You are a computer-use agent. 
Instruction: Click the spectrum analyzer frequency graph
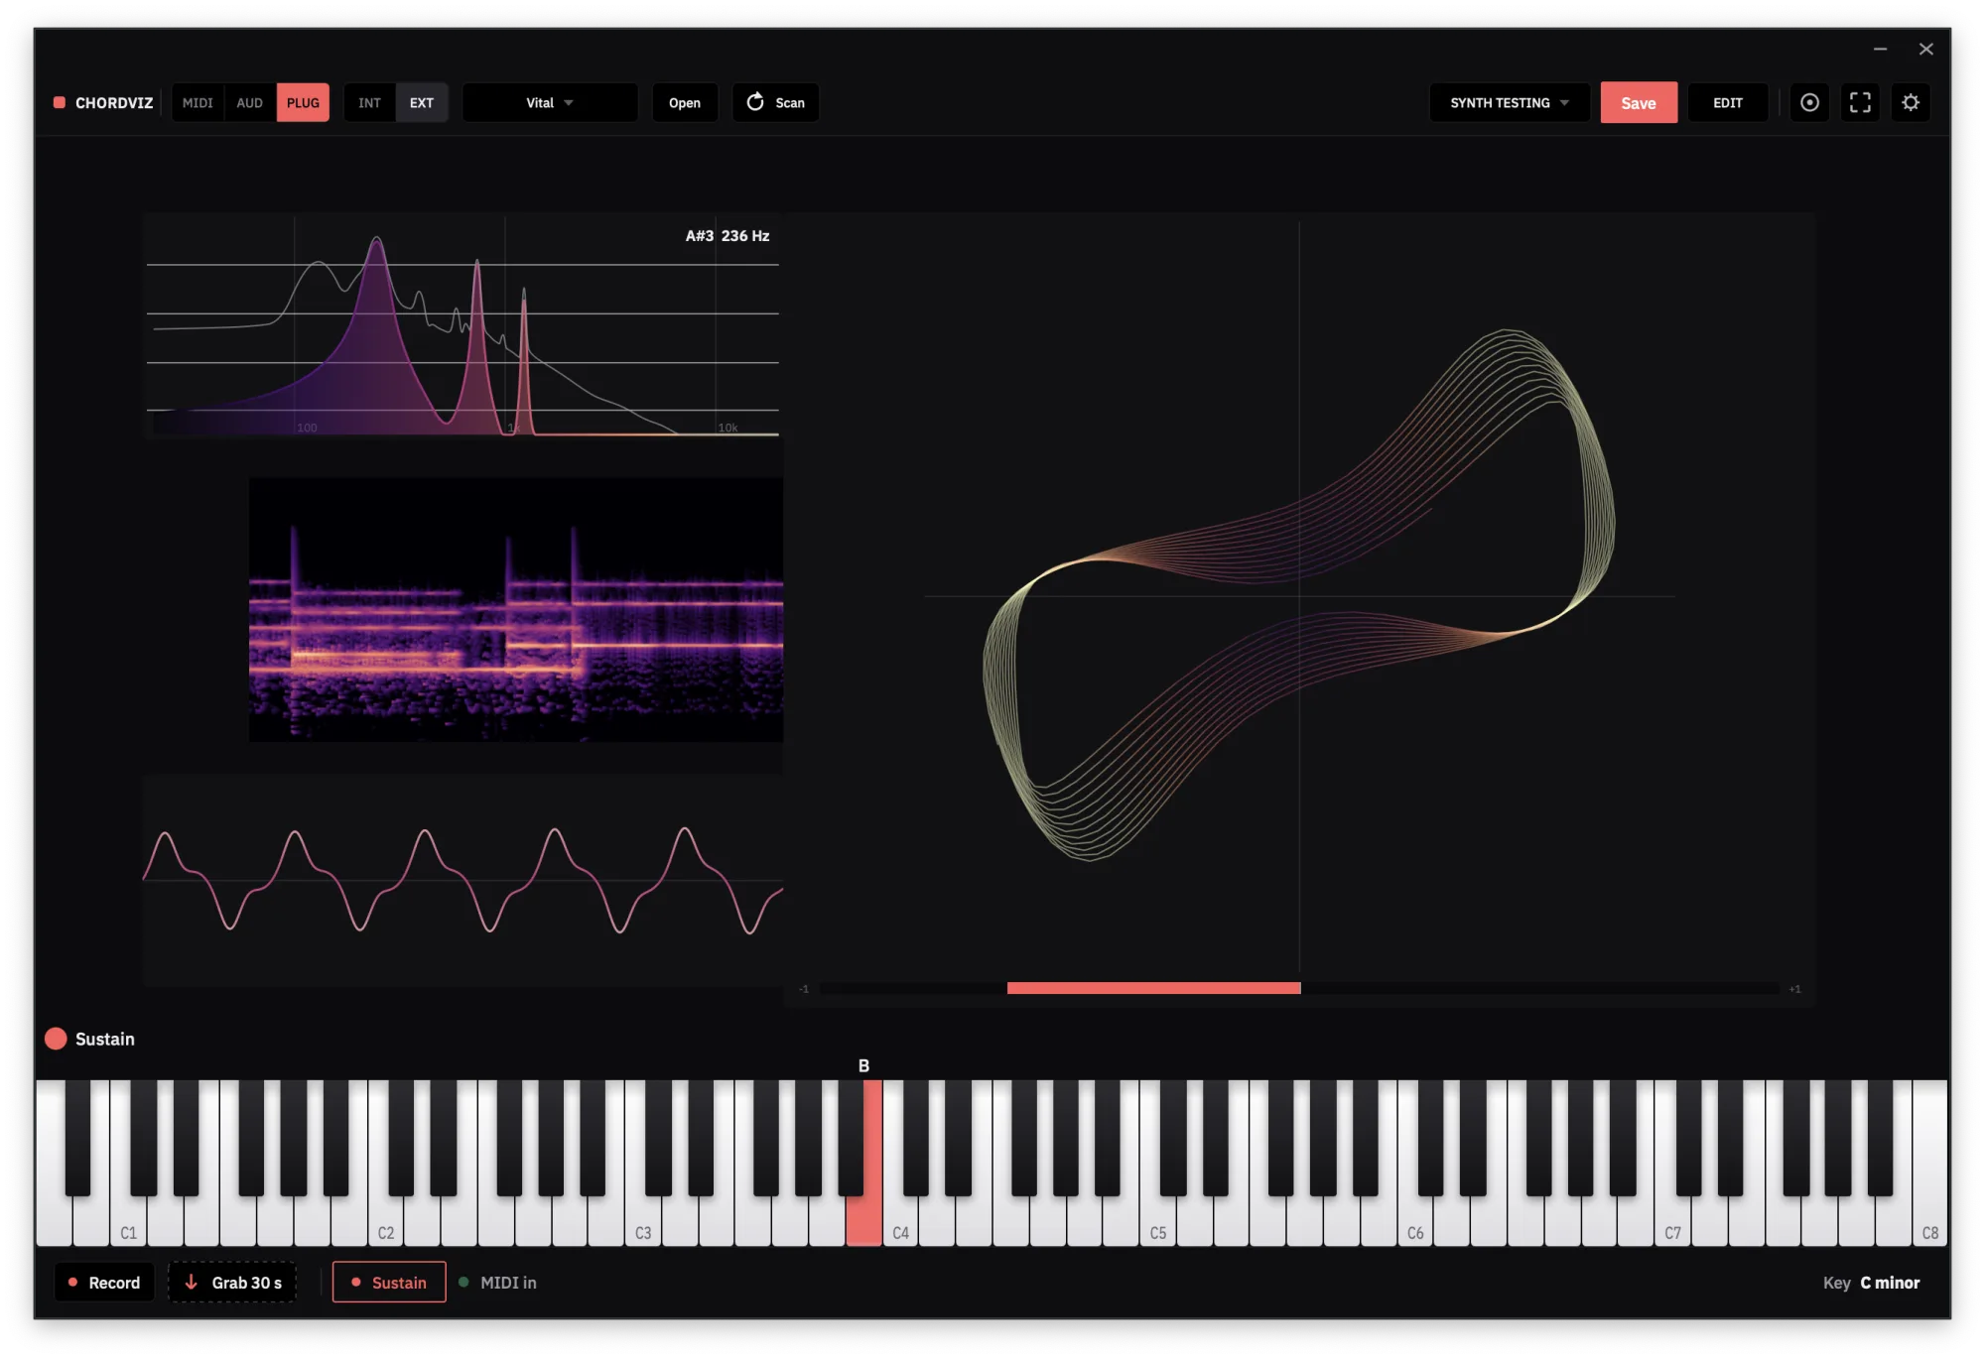click(463, 325)
